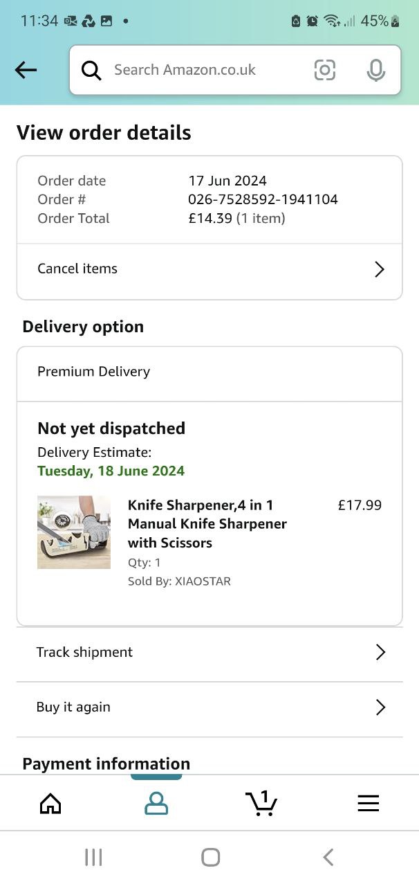Tap the search magnifier icon
Image resolution: width=419 pixels, height=886 pixels.
91,70
